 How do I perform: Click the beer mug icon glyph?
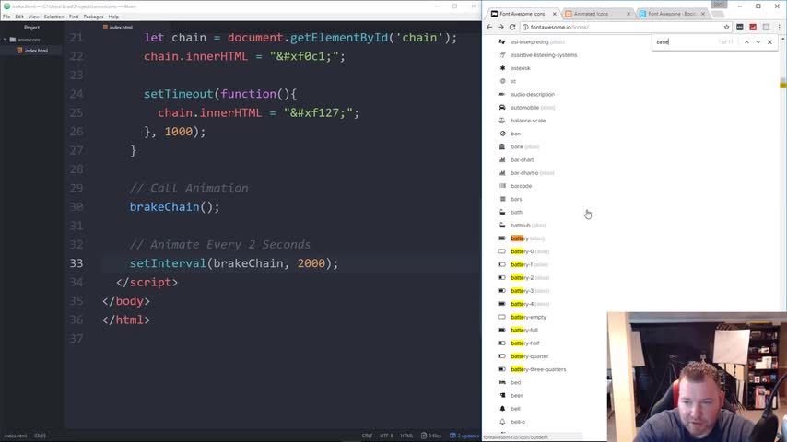pyautogui.click(x=502, y=395)
